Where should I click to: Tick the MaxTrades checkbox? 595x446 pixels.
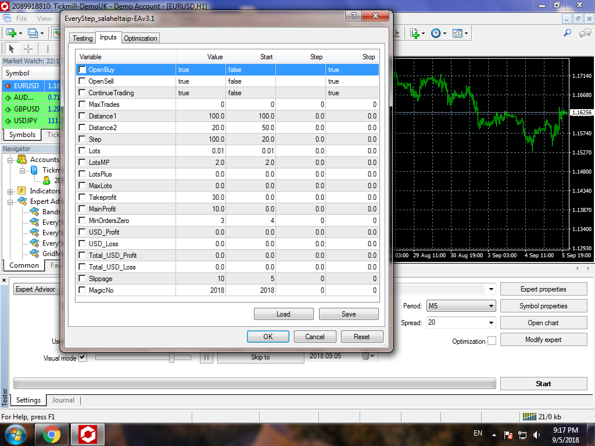coord(82,104)
